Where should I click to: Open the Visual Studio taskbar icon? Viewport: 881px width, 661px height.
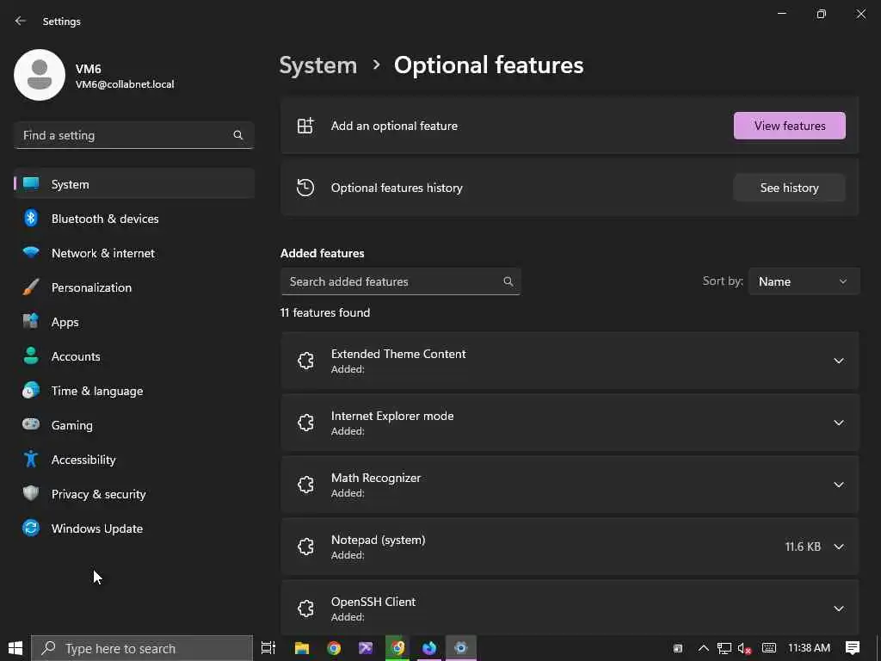pos(366,648)
